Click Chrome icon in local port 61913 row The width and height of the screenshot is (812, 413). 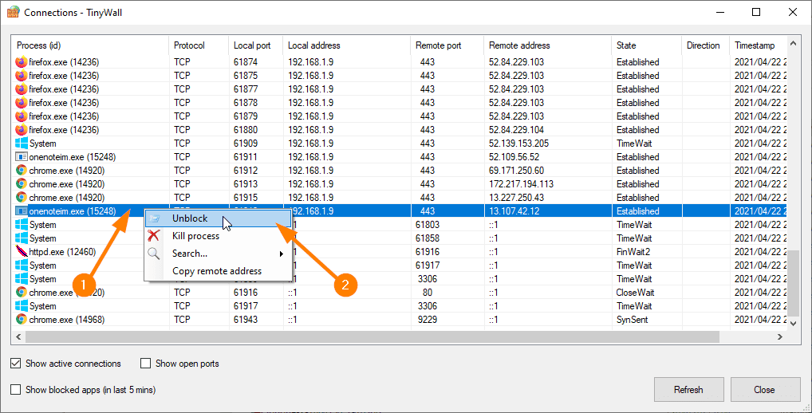22,183
